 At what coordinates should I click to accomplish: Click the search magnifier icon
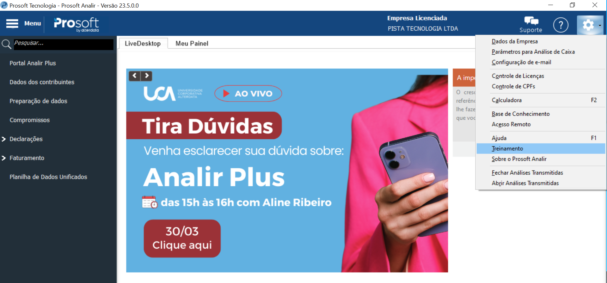[x=6, y=44]
